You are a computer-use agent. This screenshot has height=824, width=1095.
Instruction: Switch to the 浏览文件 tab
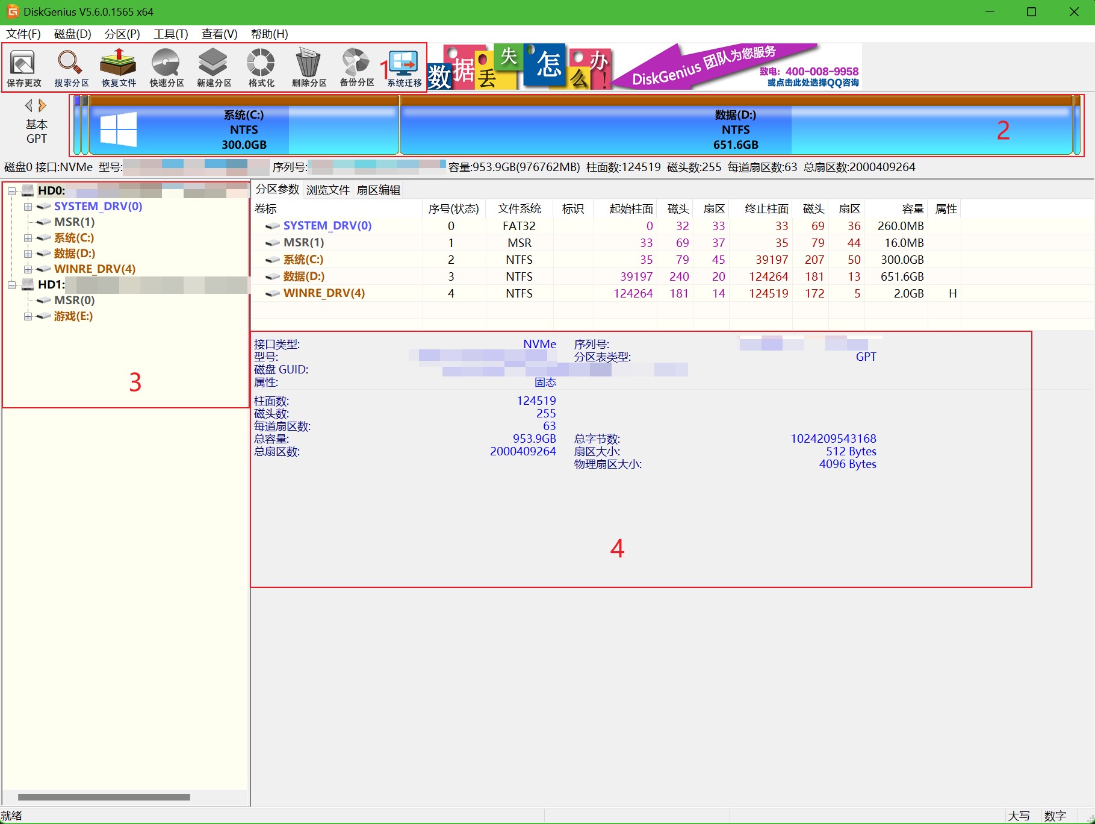coord(327,190)
